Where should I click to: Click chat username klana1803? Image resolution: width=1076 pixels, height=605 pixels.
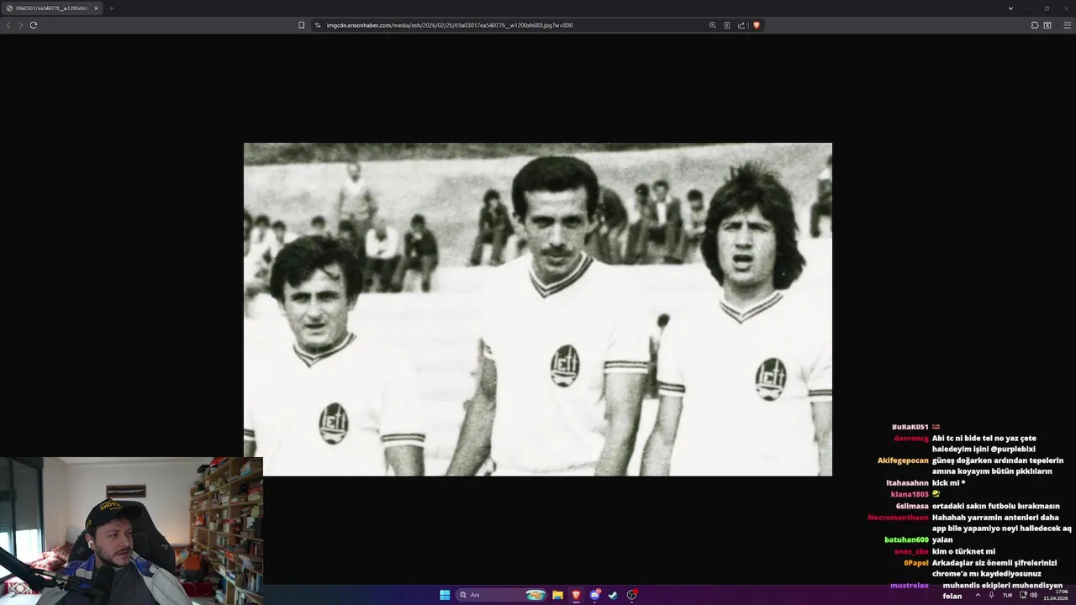pos(910,494)
